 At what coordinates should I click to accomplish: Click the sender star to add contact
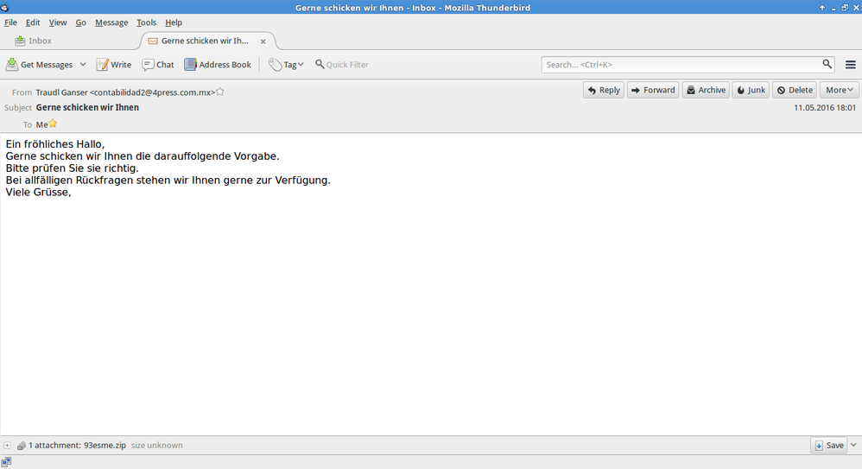[x=220, y=92]
